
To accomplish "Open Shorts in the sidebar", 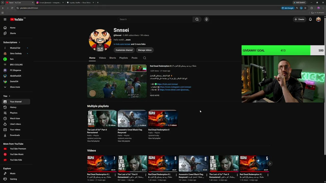I will [x=16, y=33].
